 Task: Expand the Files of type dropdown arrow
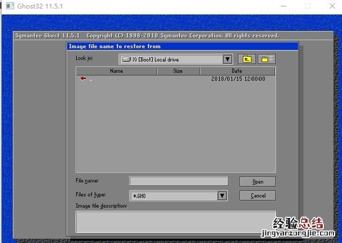(222, 195)
